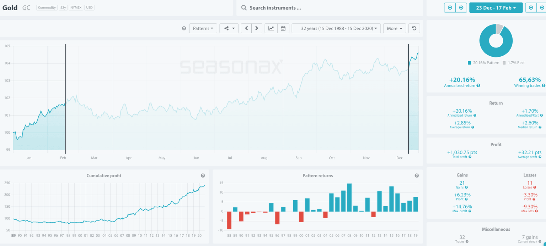Expand the share options dropdown
This screenshot has width=546, height=246.
229,28
